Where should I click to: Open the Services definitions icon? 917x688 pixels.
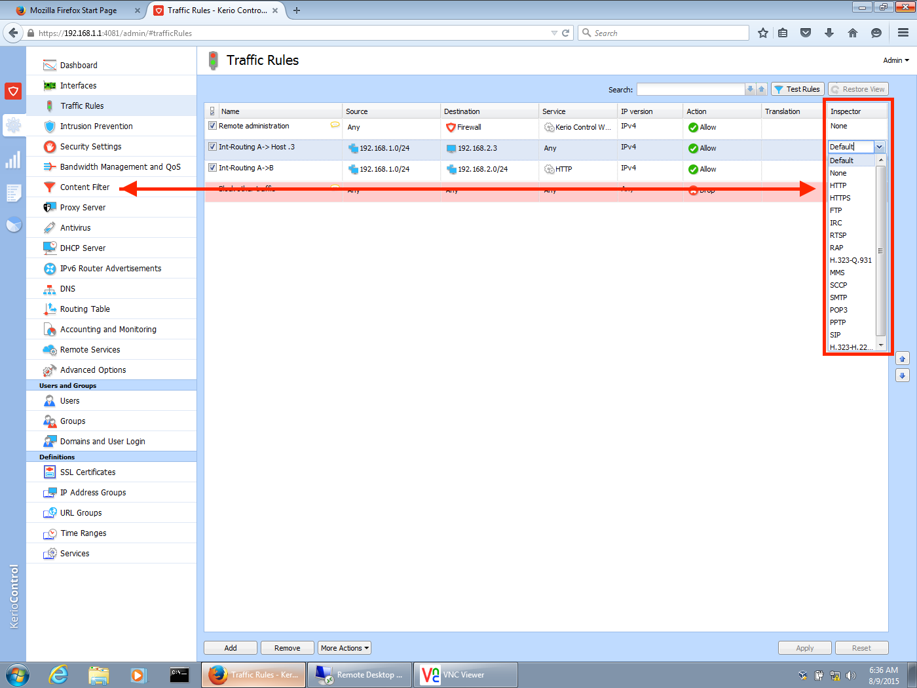click(50, 553)
